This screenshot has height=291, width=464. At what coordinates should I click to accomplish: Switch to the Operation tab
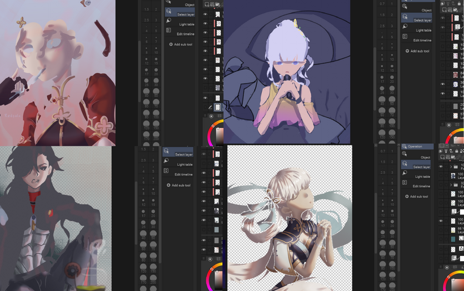(x=415, y=147)
